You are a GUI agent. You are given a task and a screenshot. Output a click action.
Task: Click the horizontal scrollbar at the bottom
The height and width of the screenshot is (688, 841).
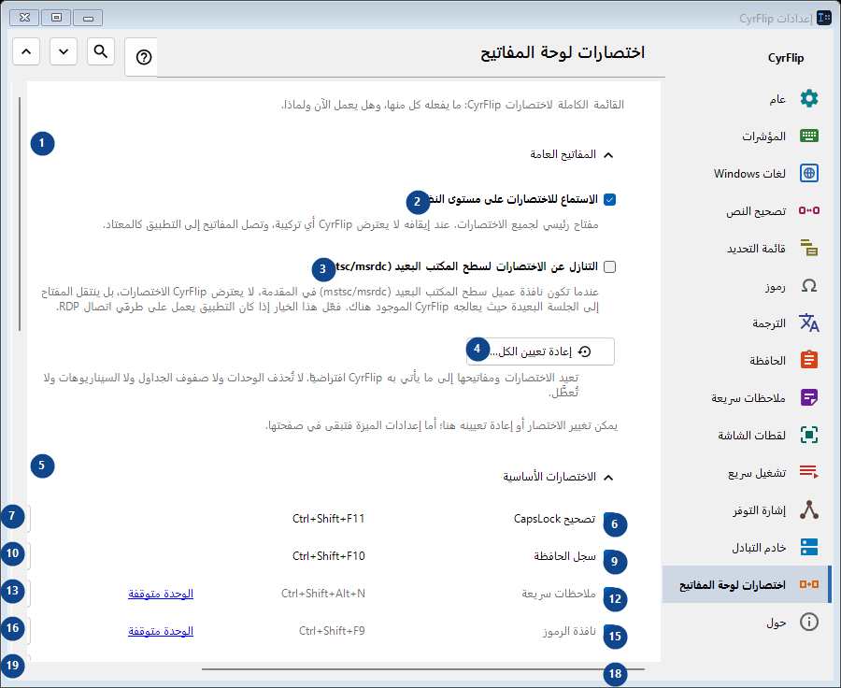pyautogui.click(x=423, y=669)
